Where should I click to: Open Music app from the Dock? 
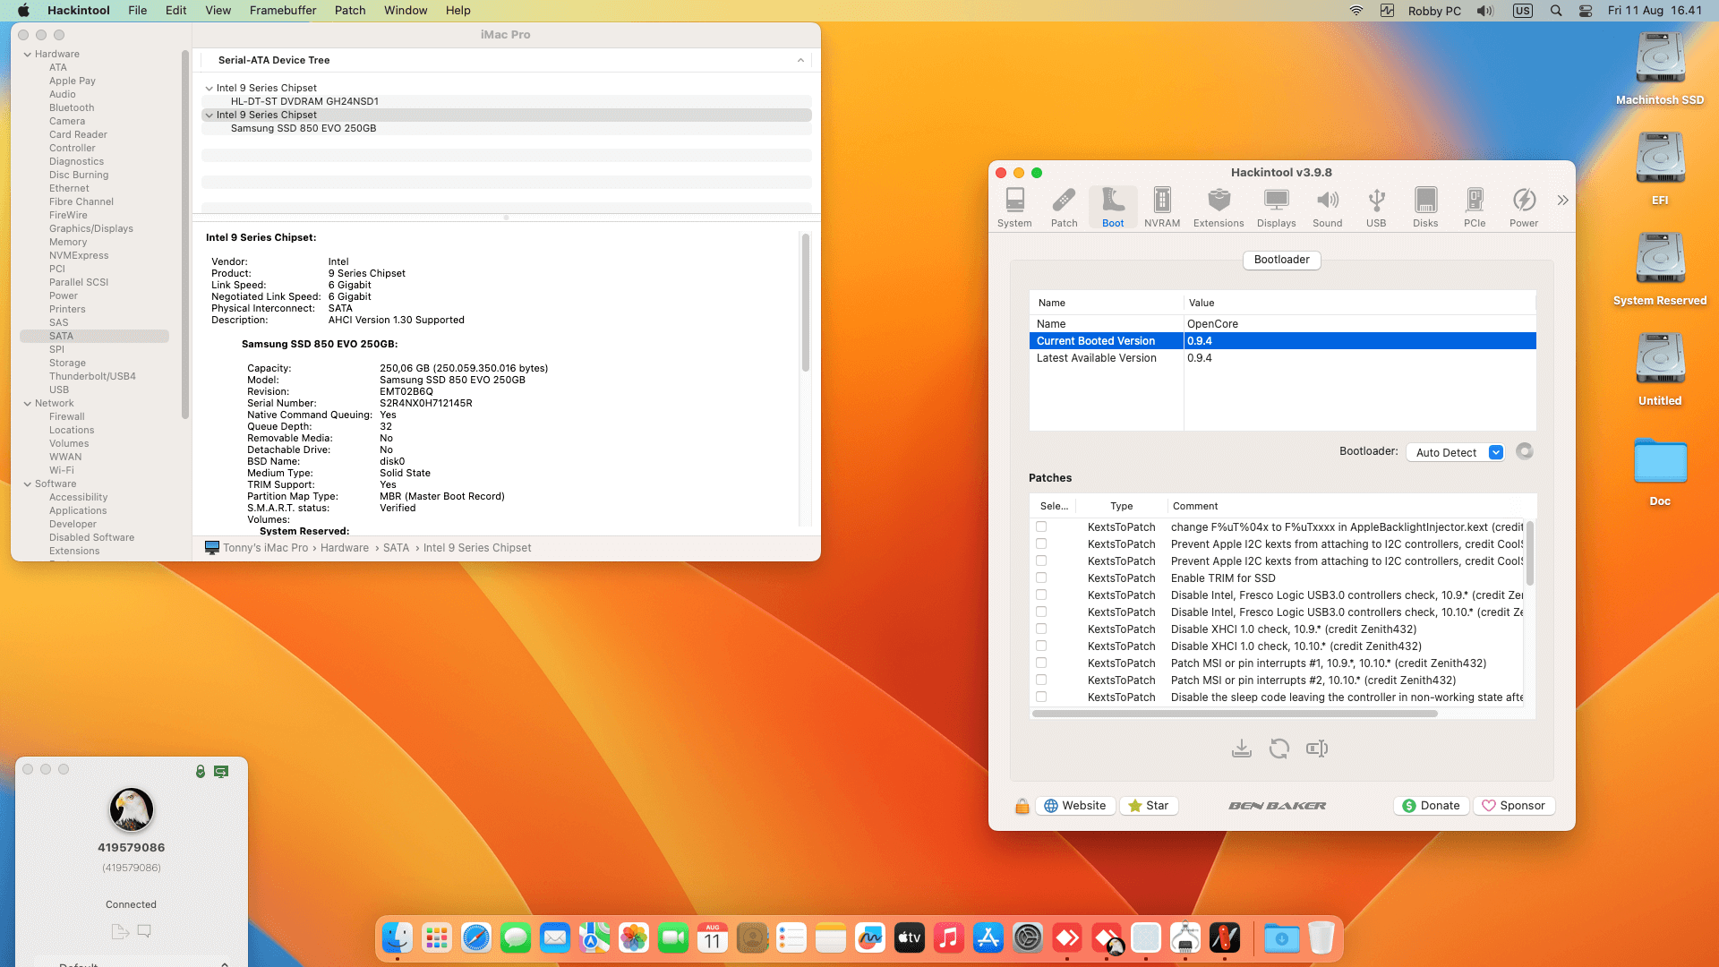pyautogui.click(x=949, y=937)
